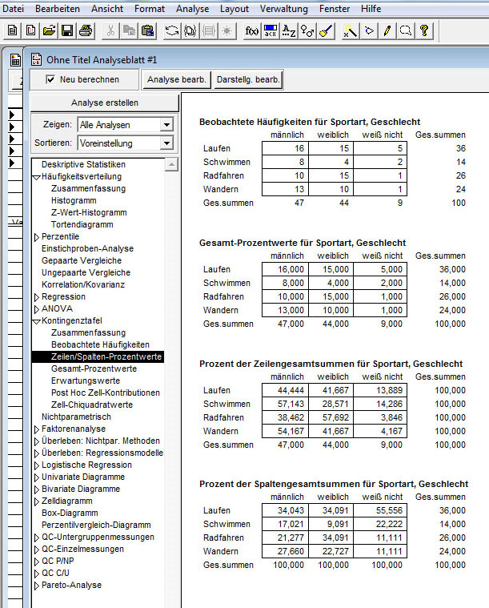
Task: Open the Datei menu
Action: click(13, 9)
